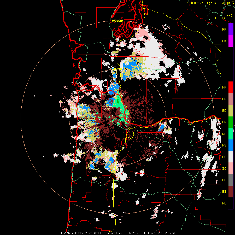Click the 'HR' legend label
This screenshot has width=235, height=235.
(x=224, y=122)
